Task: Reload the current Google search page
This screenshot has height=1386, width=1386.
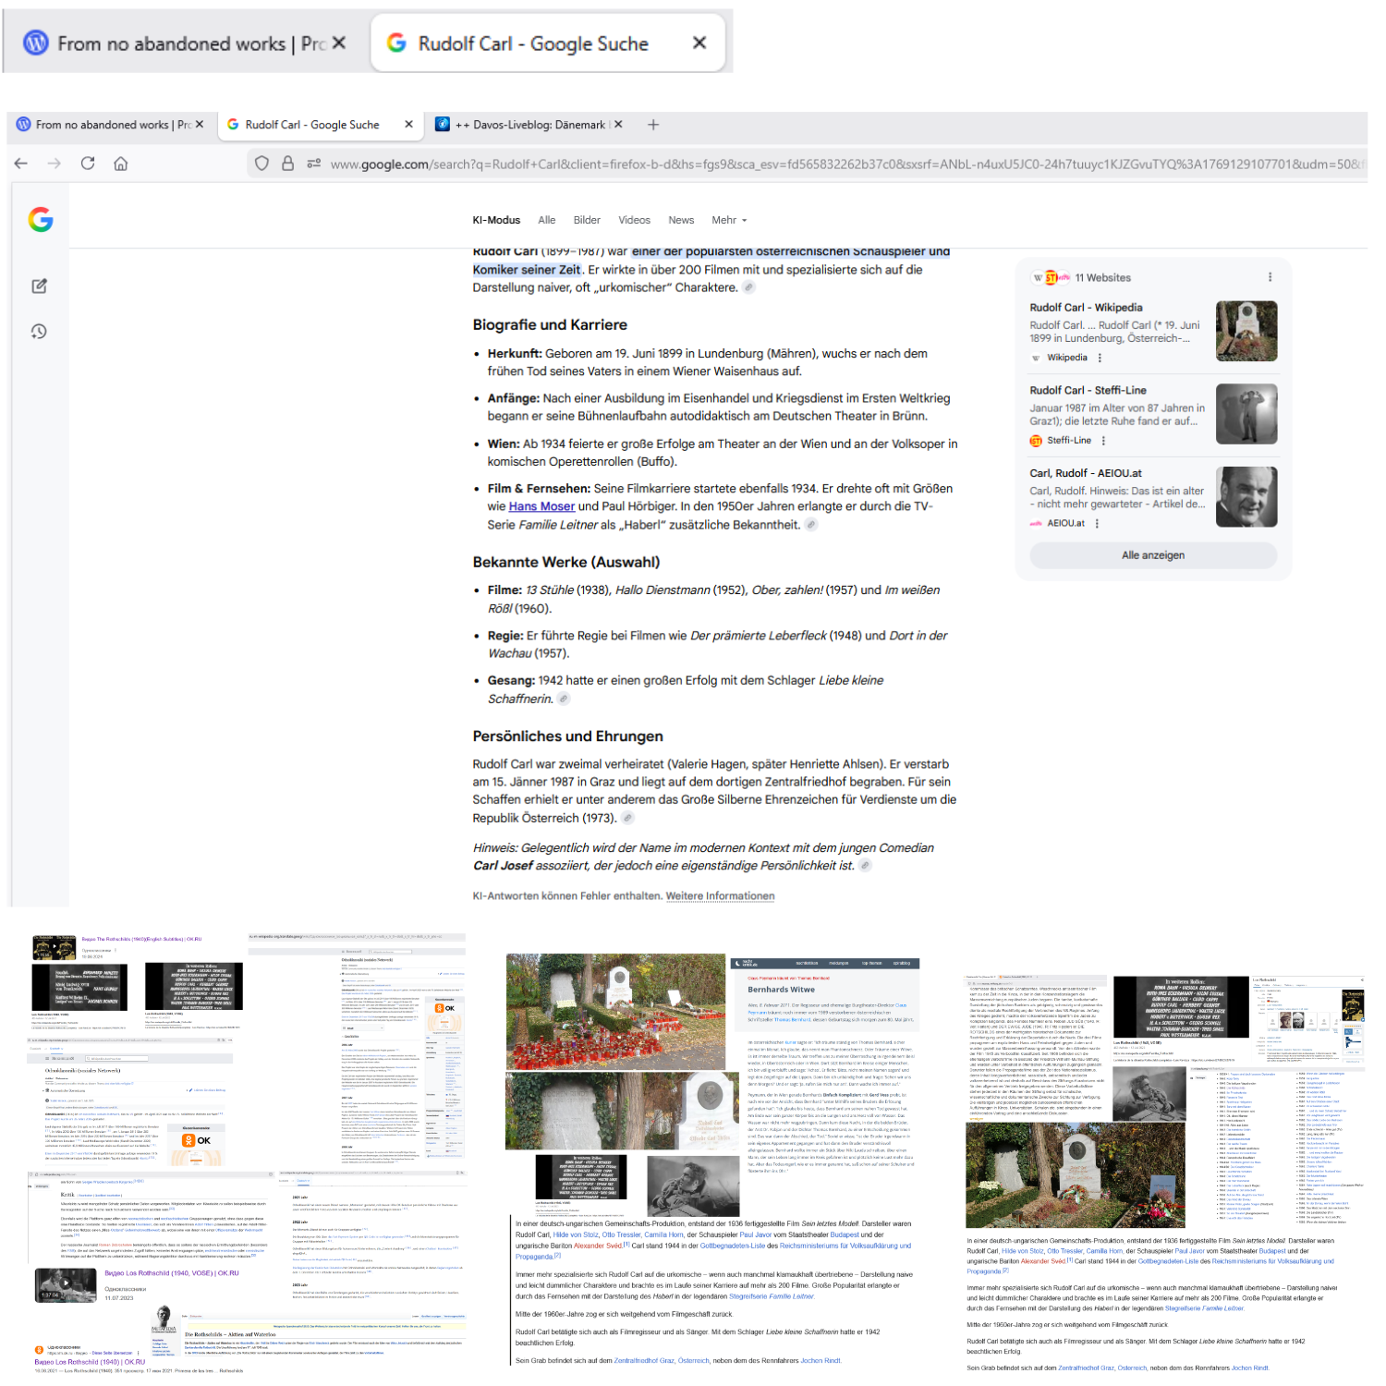Action: point(88,164)
